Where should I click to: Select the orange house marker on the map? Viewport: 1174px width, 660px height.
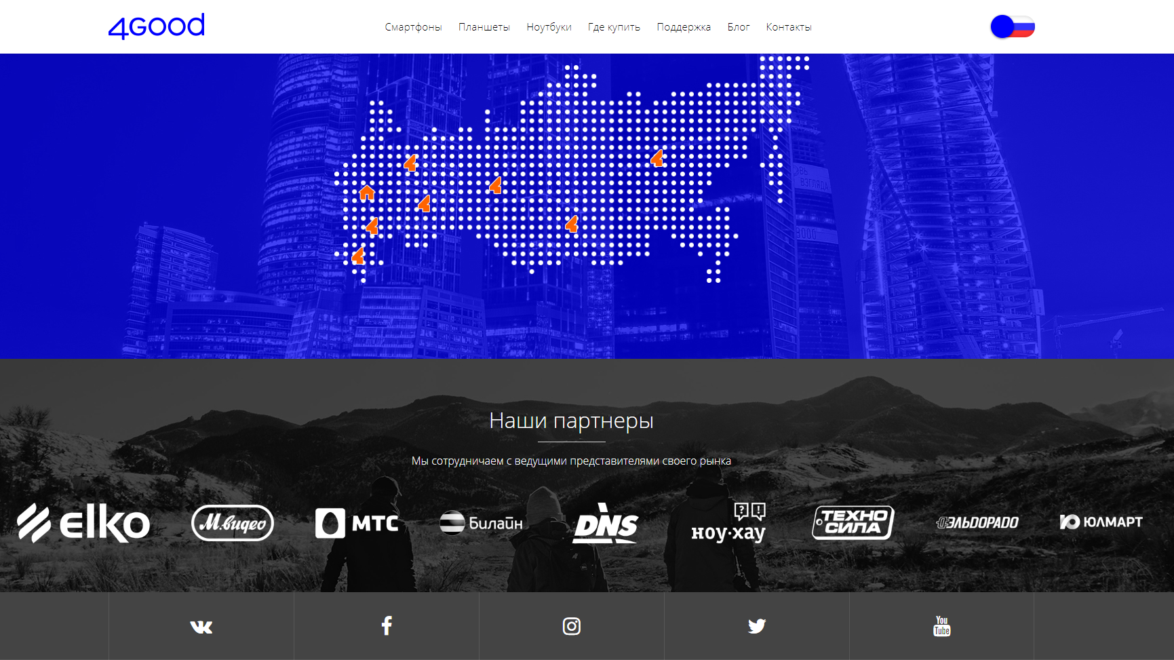click(367, 193)
